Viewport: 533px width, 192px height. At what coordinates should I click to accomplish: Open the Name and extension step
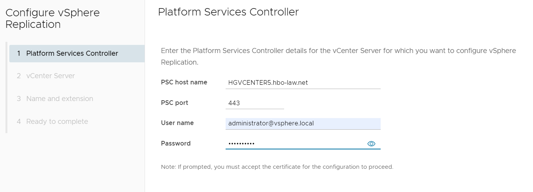[x=60, y=99]
